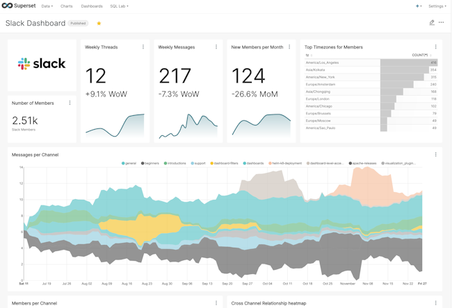Click the Europe/Amsterdam table row

(371, 84)
